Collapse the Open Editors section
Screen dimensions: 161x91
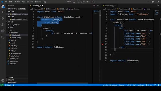click(x=7, y=9)
